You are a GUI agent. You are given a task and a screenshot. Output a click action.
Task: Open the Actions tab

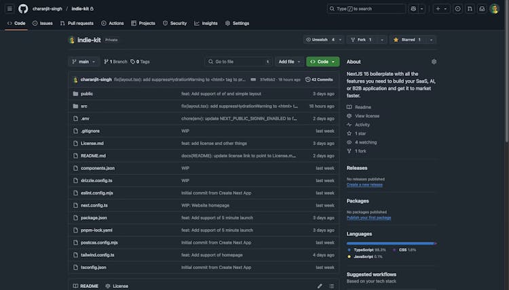point(112,23)
